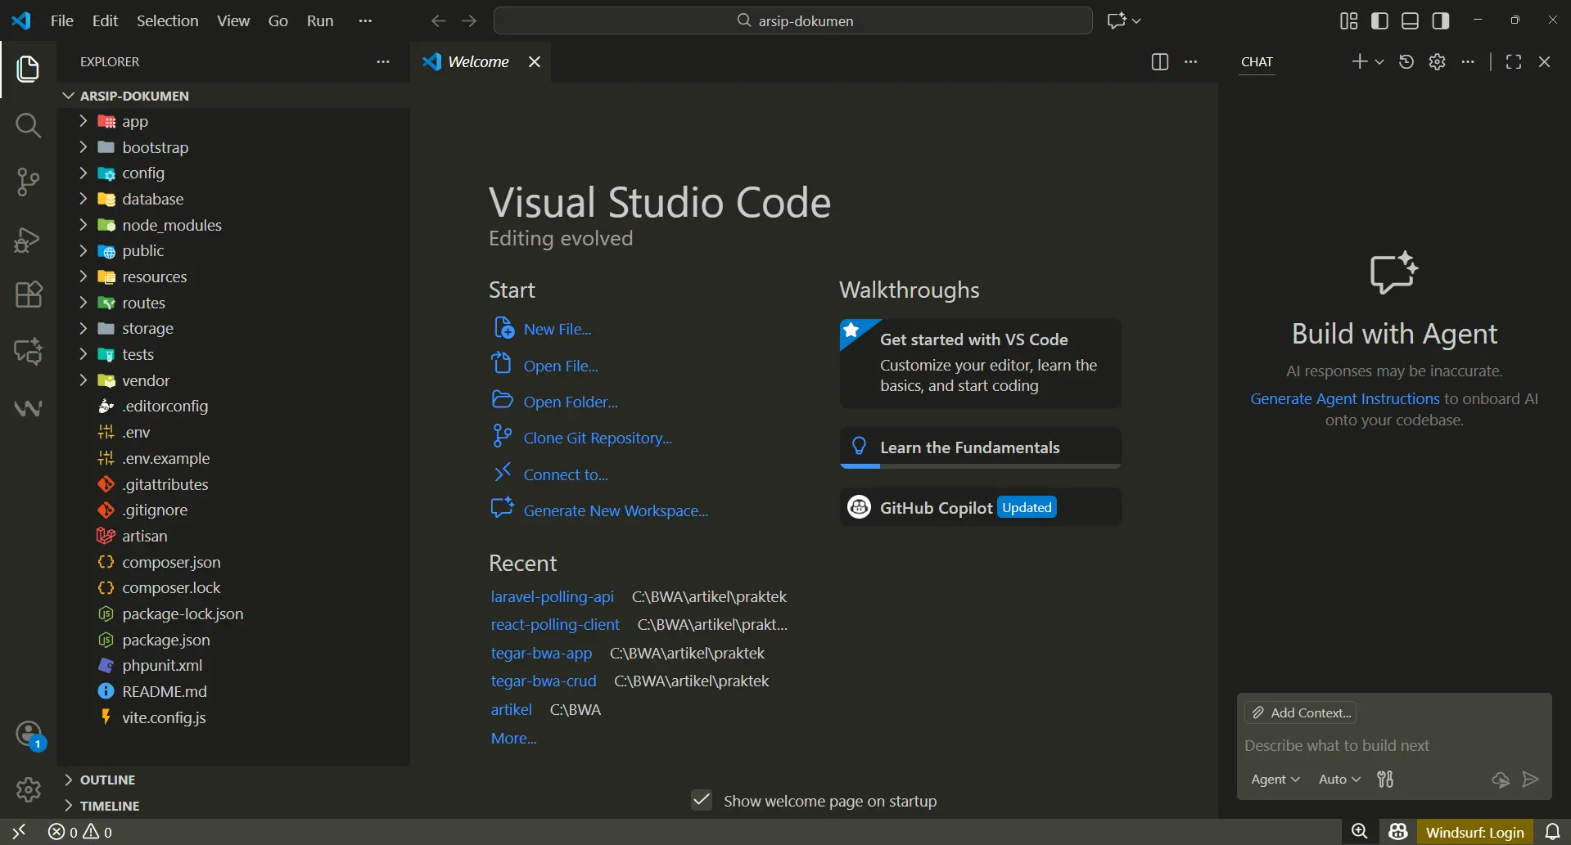The image size is (1571, 845).
Task: Open the Agent mode dropdown
Action: pyautogui.click(x=1275, y=780)
